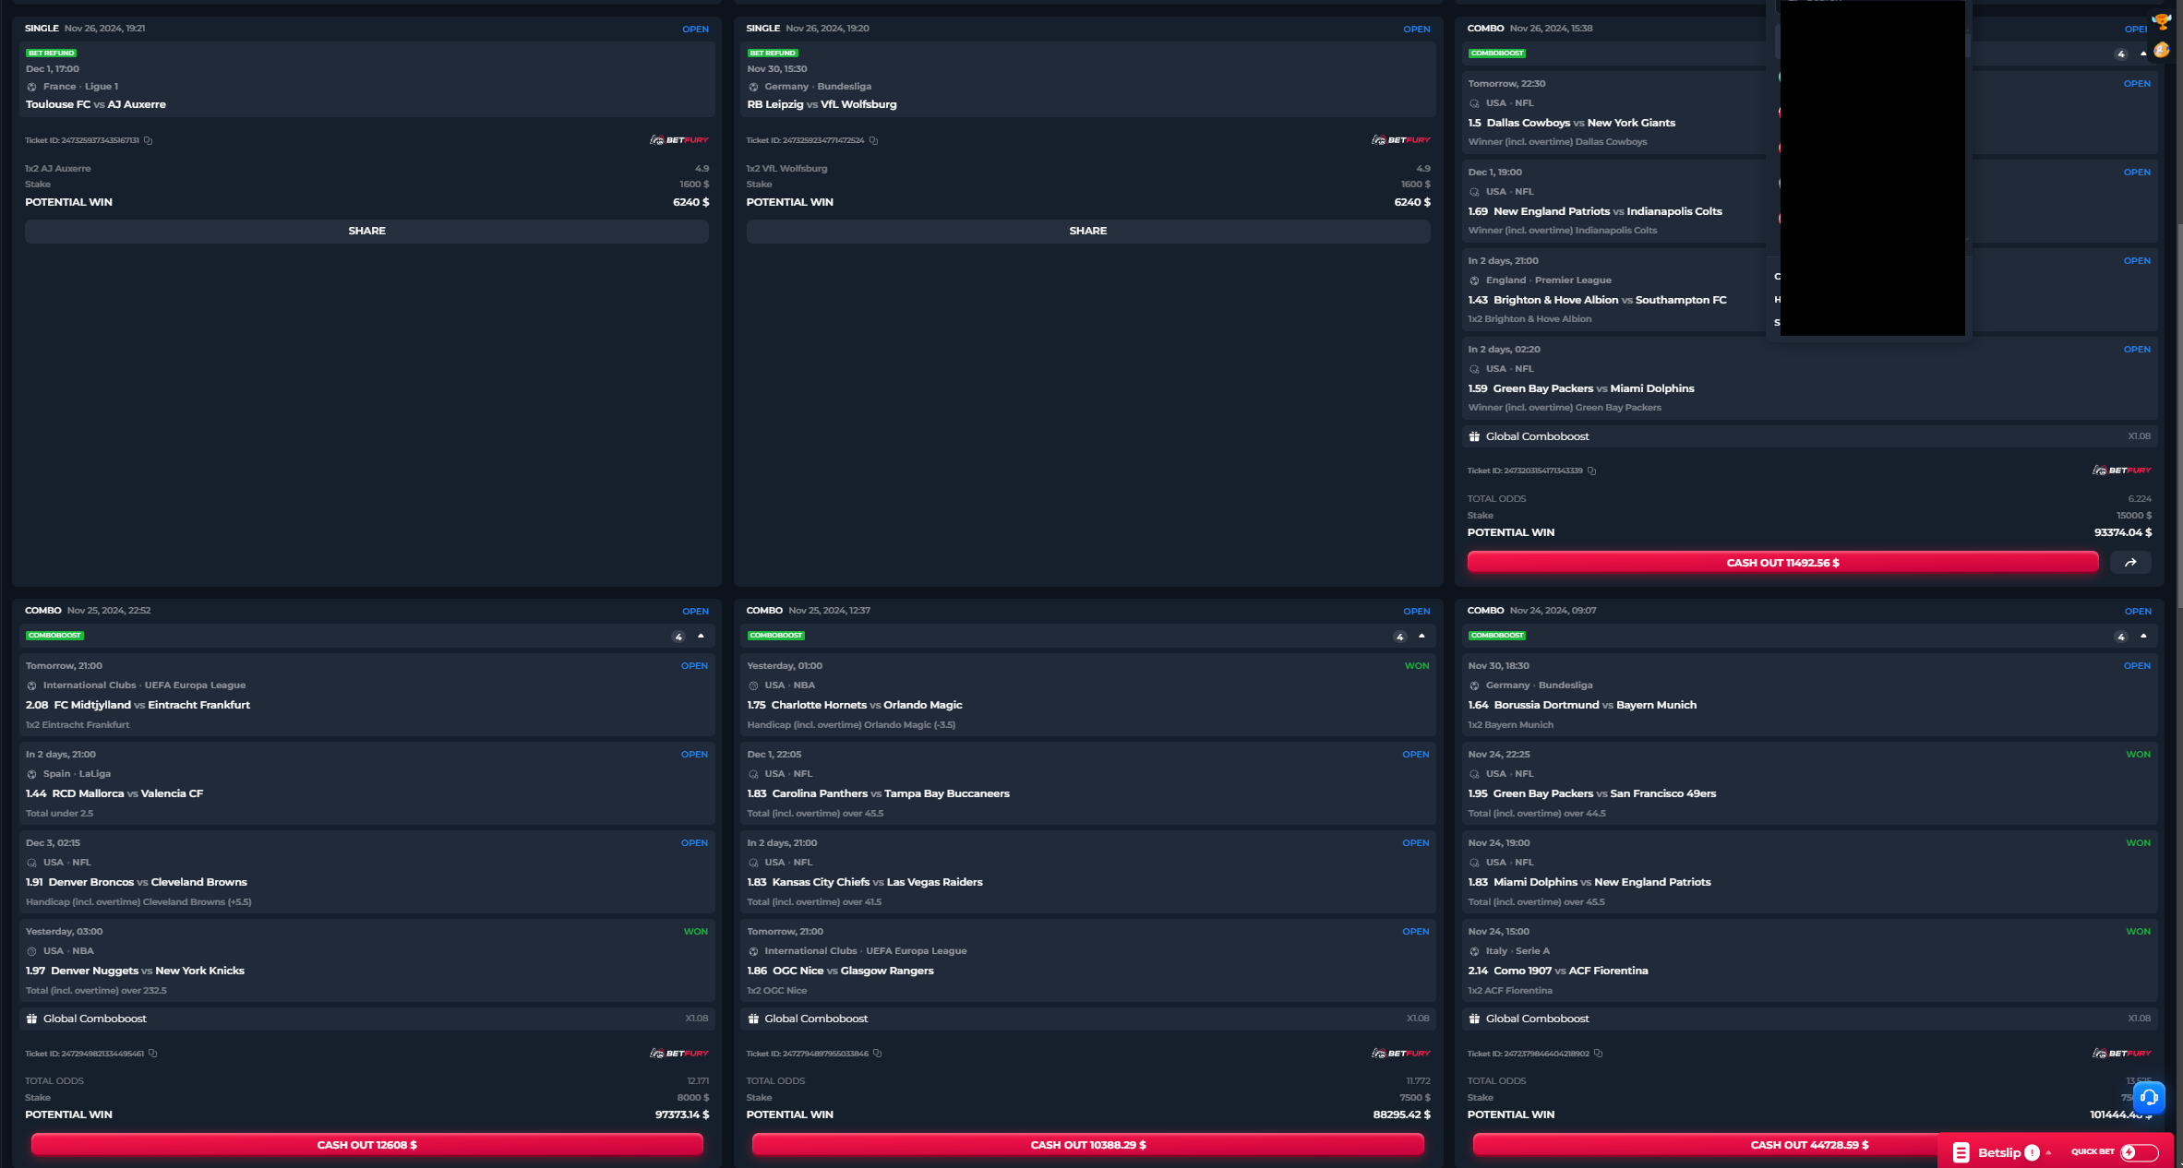Click the share arrow next to Cash Out 11492.56

point(2130,562)
